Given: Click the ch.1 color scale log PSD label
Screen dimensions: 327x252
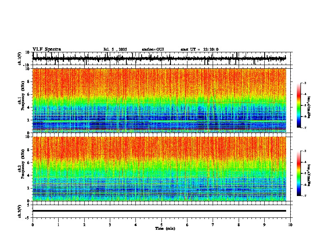Looking at the screenshot, I should pos(309,107).
